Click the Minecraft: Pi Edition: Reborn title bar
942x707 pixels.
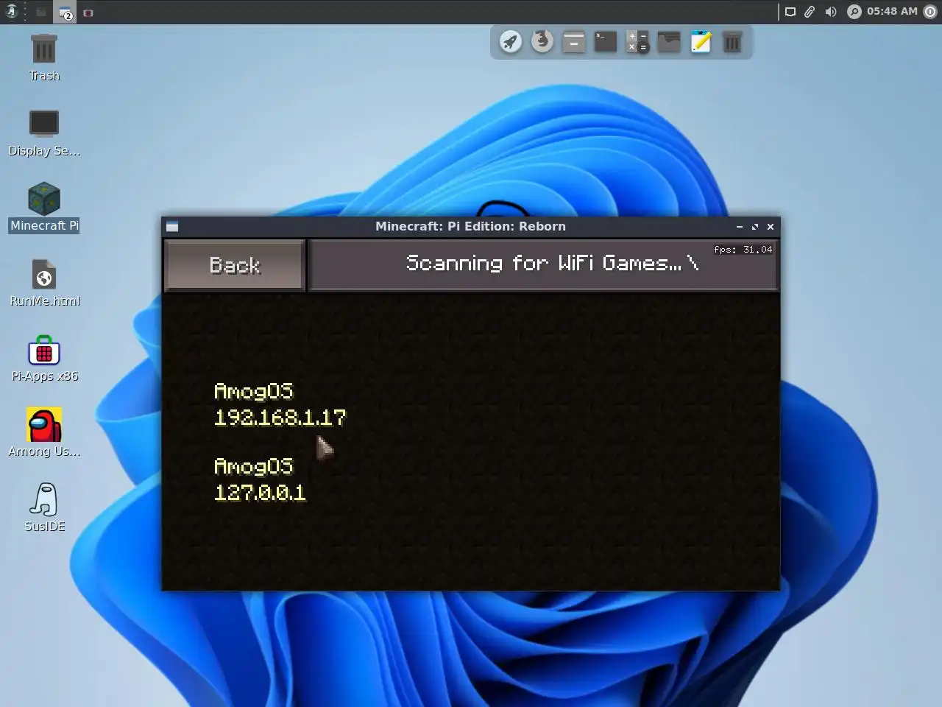click(x=470, y=226)
